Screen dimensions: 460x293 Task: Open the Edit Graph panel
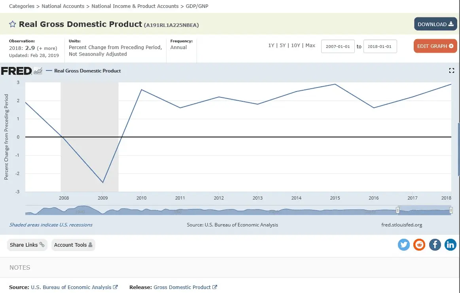coord(435,46)
